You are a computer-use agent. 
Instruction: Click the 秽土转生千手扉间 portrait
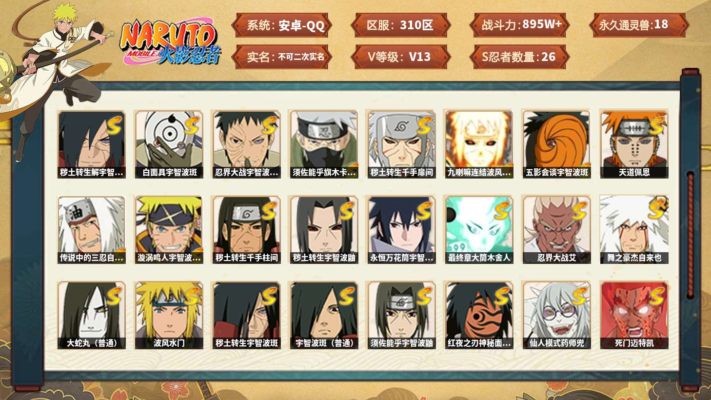401,144
